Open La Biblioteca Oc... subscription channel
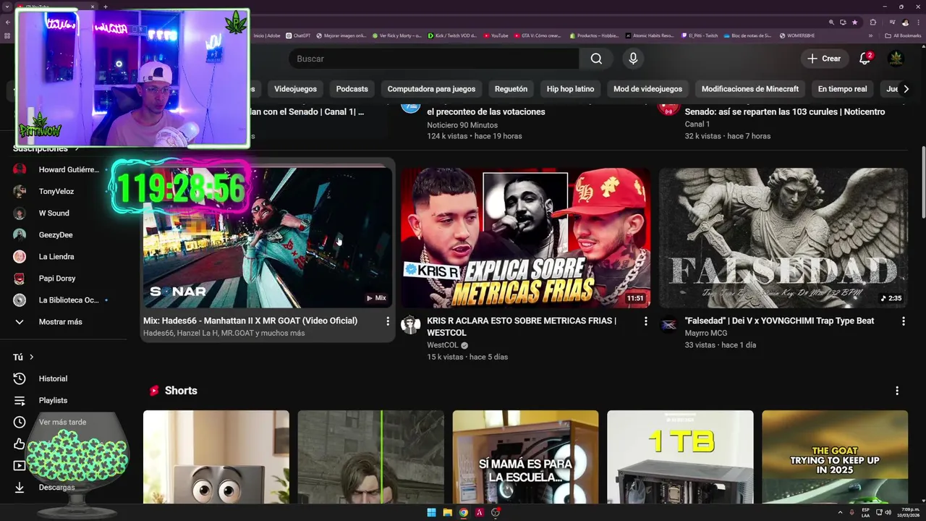This screenshot has height=521, width=926. pos(59,300)
